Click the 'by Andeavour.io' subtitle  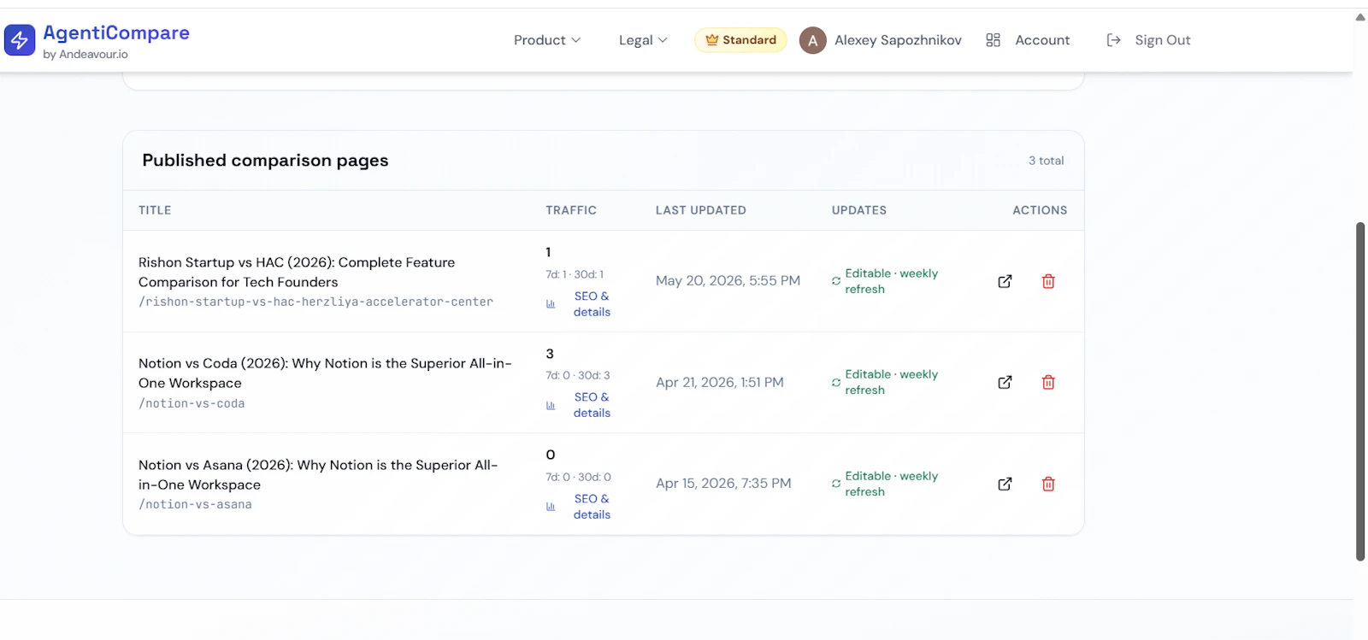(85, 54)
